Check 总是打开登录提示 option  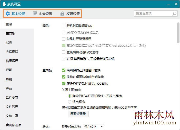[64, 39]
